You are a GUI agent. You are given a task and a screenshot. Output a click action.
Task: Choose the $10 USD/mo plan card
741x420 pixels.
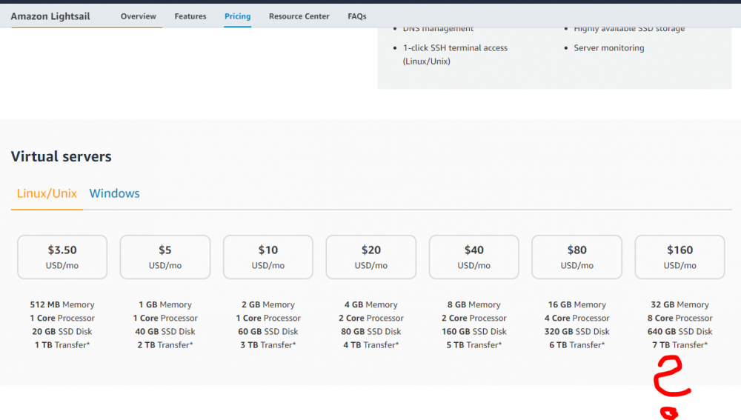pos(268,257)
